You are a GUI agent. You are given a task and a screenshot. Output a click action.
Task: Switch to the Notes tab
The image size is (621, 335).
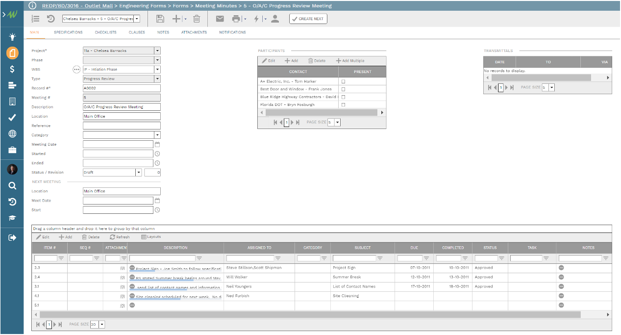163,32
